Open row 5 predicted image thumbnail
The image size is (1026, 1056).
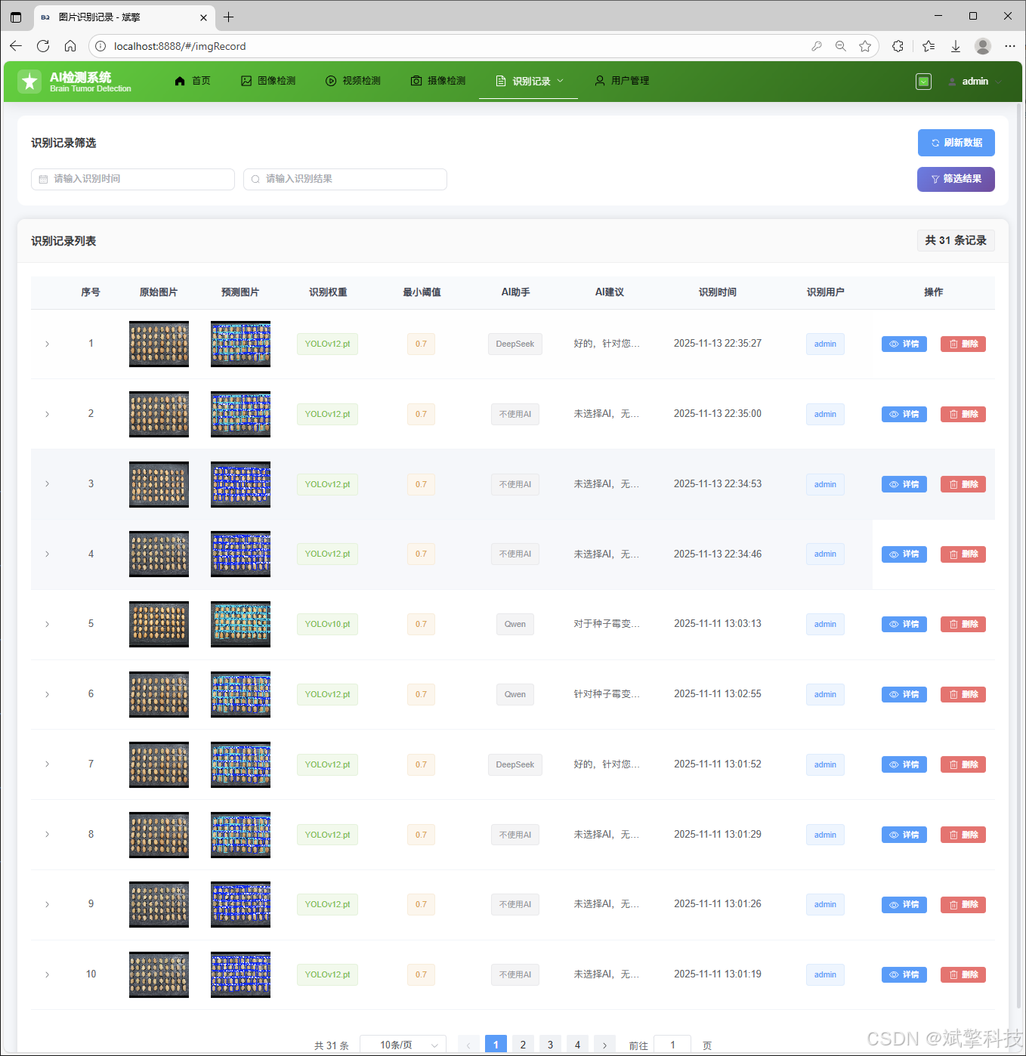coord(240,624)
